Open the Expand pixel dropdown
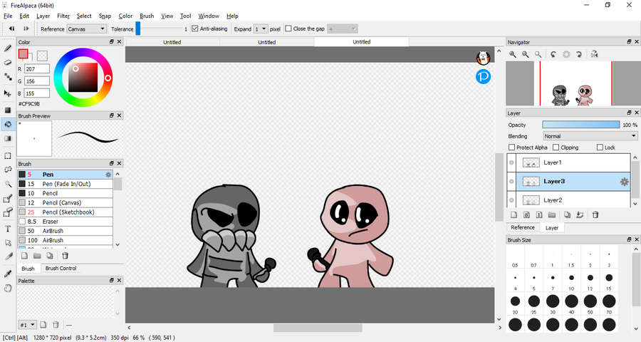This screenshot has height=342, width=641. tap(261, 29)
